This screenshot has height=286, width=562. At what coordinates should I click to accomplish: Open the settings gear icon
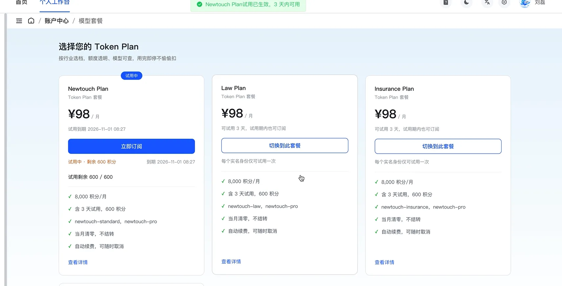(x=504, y=3)
